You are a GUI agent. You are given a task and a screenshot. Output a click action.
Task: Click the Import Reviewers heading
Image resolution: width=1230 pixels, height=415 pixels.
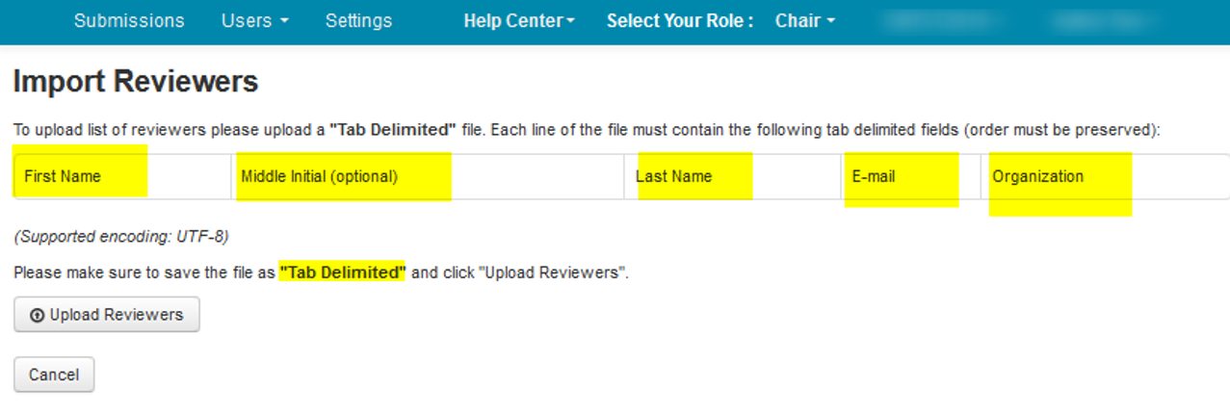(x=136, y=82)
